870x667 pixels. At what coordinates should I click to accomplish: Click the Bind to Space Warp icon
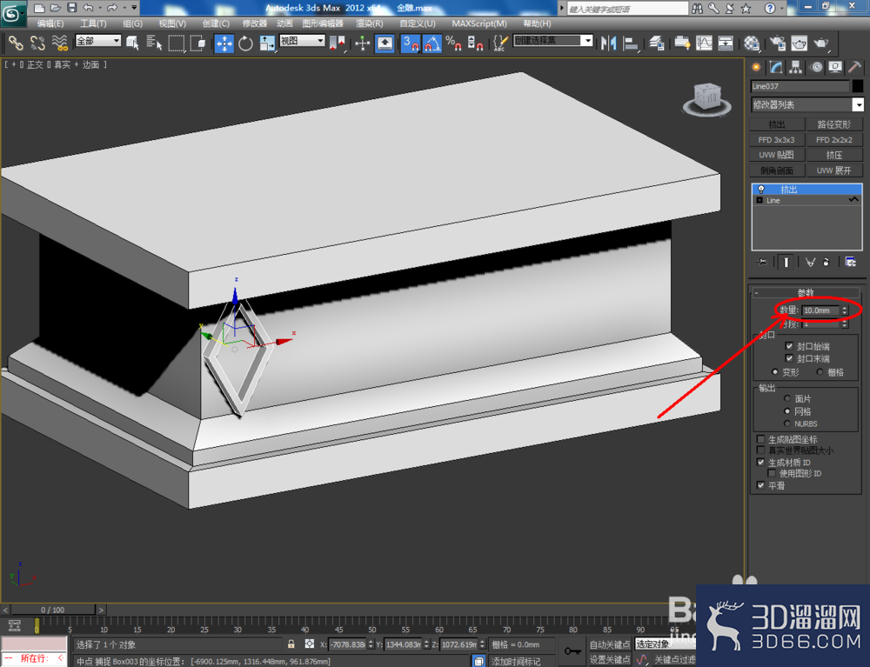tap(59, 43)
